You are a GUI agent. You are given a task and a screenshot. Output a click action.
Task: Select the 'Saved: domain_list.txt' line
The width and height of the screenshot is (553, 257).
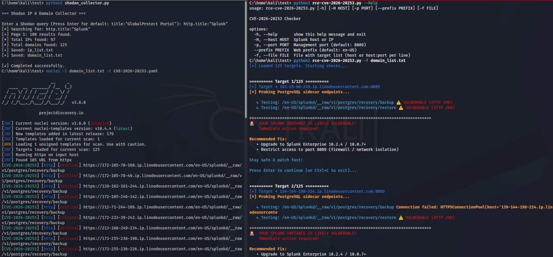coord(32,55)
